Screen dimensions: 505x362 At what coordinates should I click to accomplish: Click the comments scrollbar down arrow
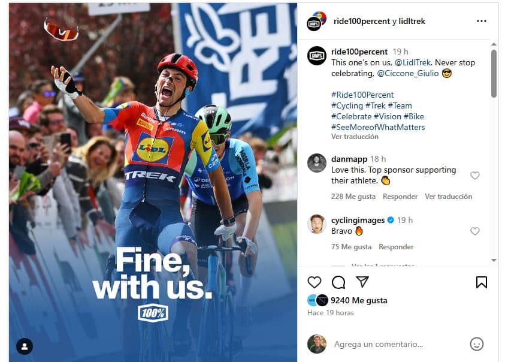pyautogui.click(x=494, y=260)
